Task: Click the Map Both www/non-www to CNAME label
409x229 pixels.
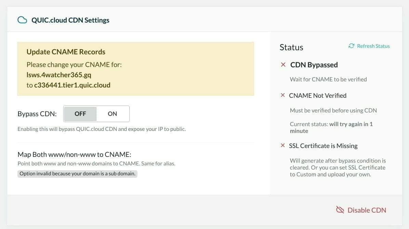Action: click(74, 154)
